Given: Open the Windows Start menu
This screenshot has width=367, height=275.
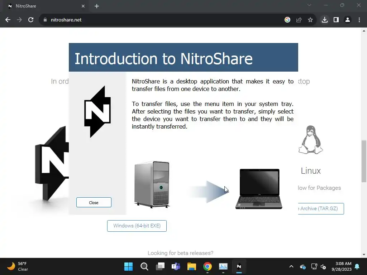Looking at the screenshot, I should [128, 266].
